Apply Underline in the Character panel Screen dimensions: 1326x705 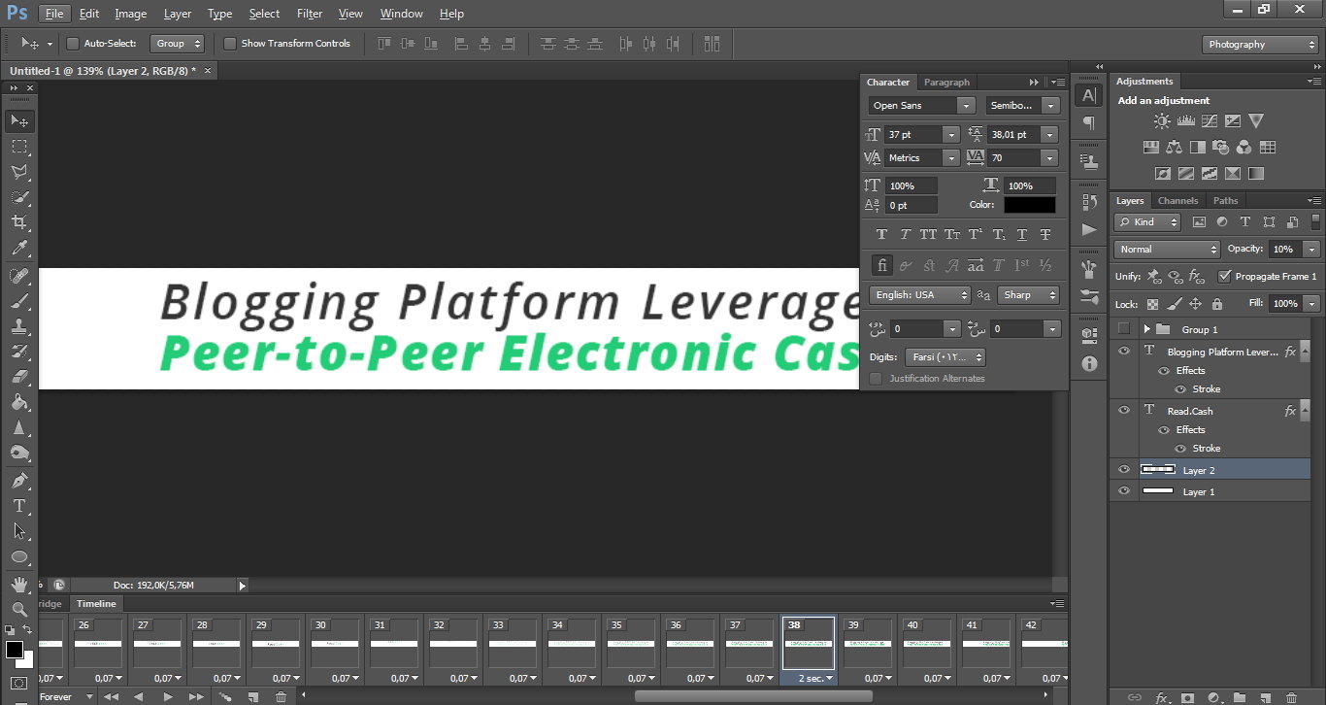pyautogui.click(x=1022, y=235)
